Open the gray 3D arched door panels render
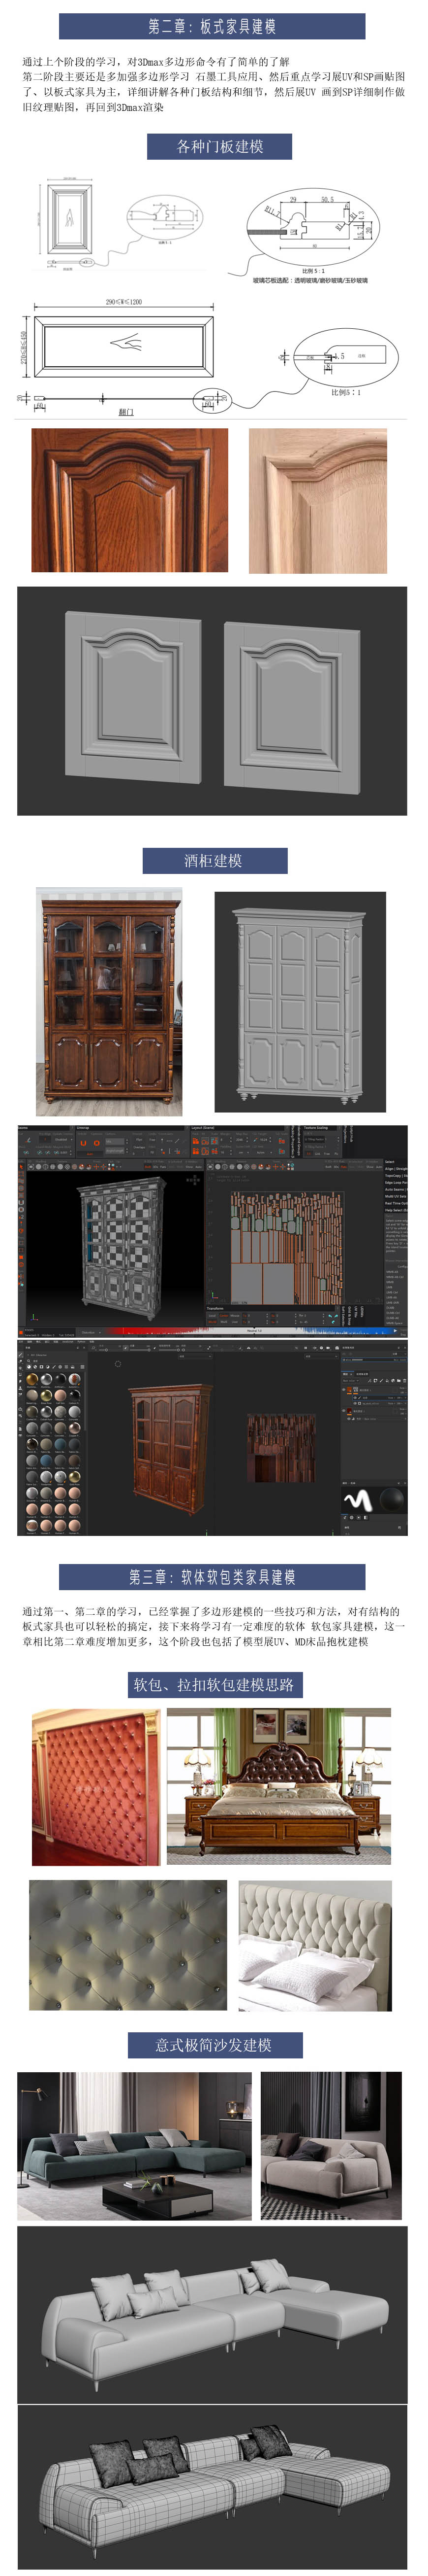 (212, 701)
